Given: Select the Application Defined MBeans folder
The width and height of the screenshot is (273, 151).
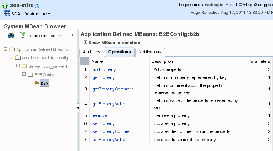Looking at the screenshot, I should coord(42,49).
